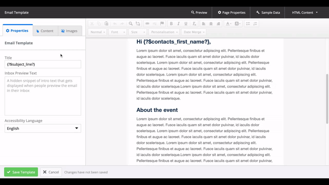
Task: Expand the HTML Content menu
Action: (x=305, y=12)
